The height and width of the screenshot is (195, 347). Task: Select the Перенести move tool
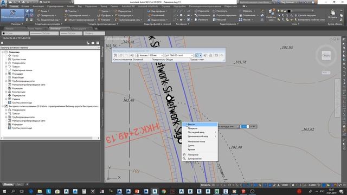point(202,11)
